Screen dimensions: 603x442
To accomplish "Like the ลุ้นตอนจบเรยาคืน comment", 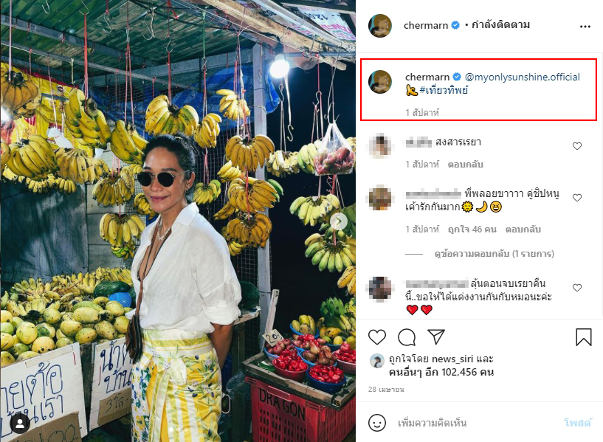I will [577, 288].
